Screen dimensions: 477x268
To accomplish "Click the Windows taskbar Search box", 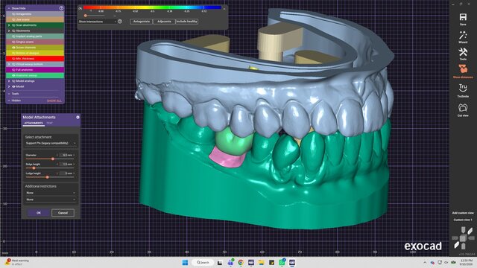I will pyautogui.click(x=203, y=262).
